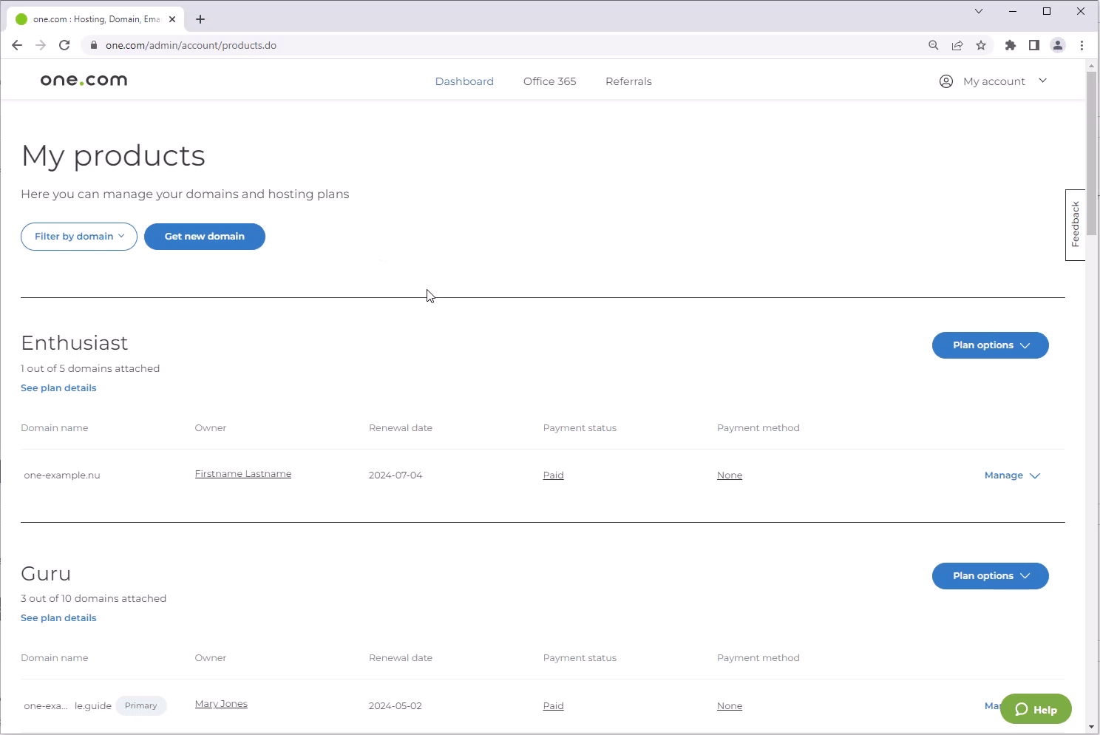
Task: Click the Firstname Lastname owner link
Action: pos(243,474)
